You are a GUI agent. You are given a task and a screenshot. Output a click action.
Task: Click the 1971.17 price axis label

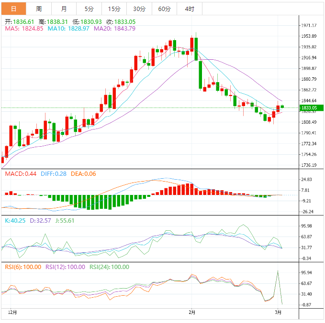(x=309, y=25)
